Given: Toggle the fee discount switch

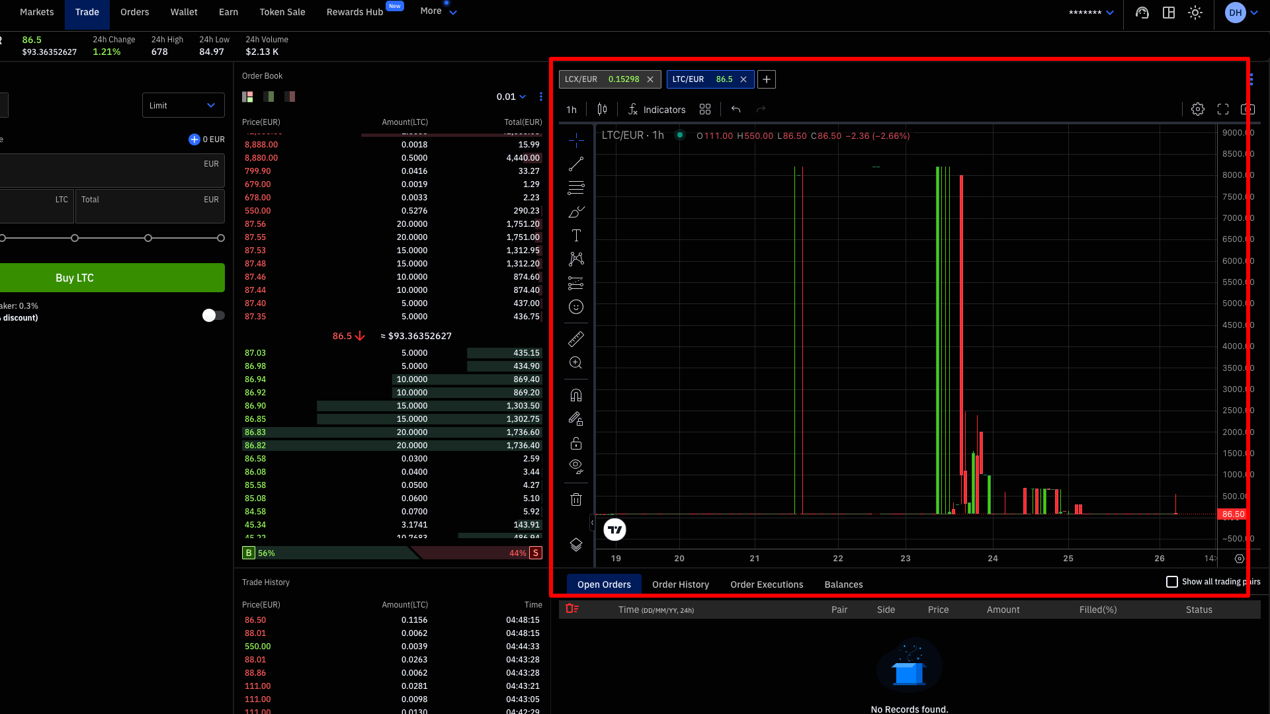Looking at the screenshot, I should point(214,315).
